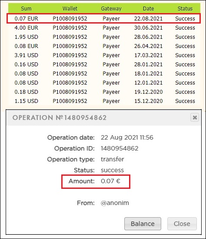Screen dimensions: 206x239
Task: Click the date 26.04.2021
Action: (x=149, y=46)
